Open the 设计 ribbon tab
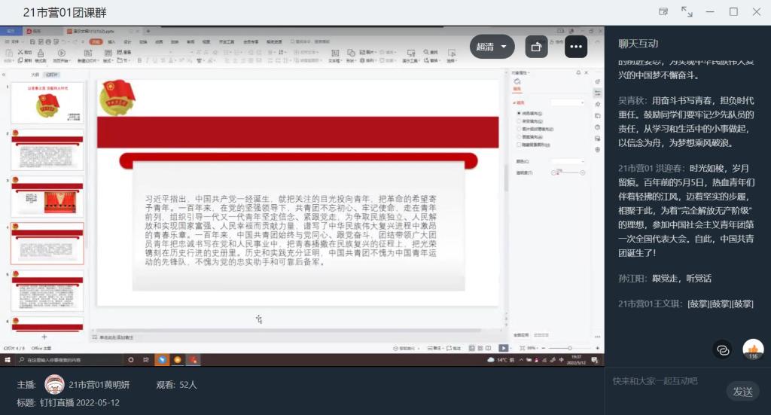Viewport: 771px width, 415px height. (127, 41)
